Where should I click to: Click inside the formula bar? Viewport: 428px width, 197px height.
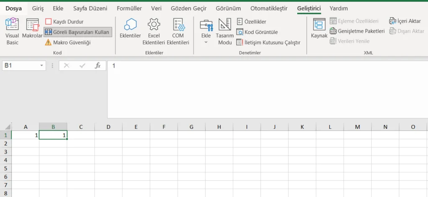267,90
